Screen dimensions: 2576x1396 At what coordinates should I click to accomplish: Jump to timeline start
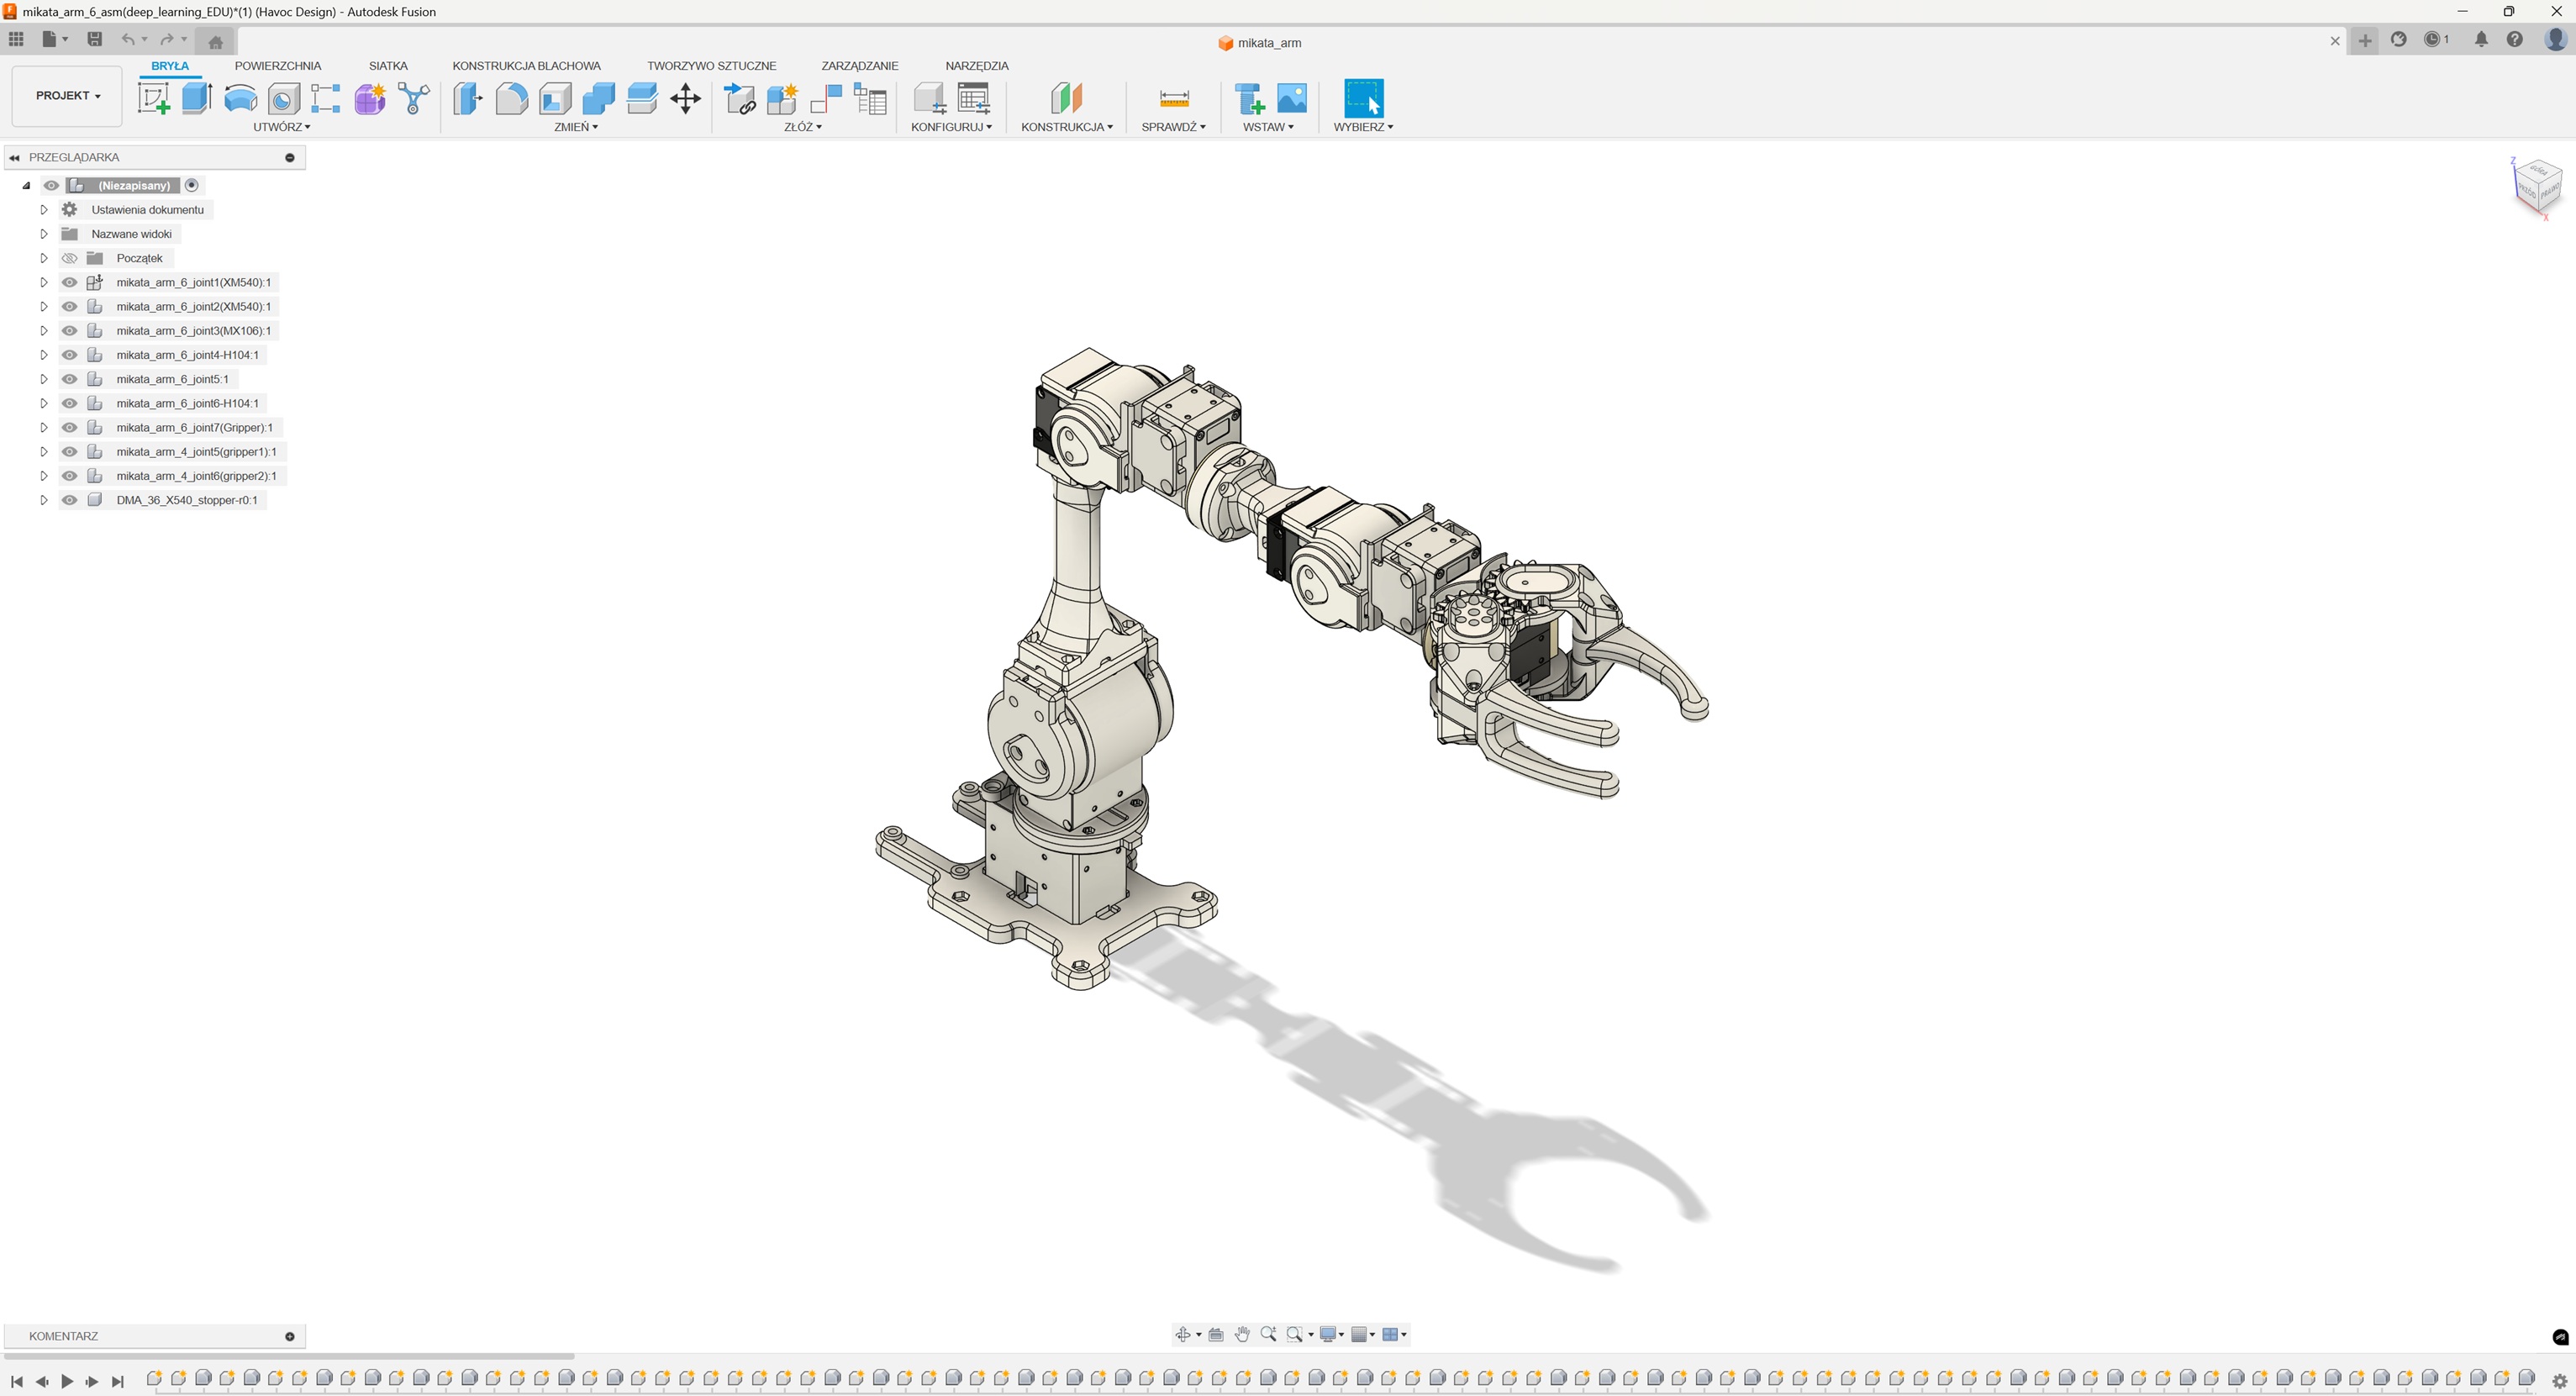(16, 1381)
